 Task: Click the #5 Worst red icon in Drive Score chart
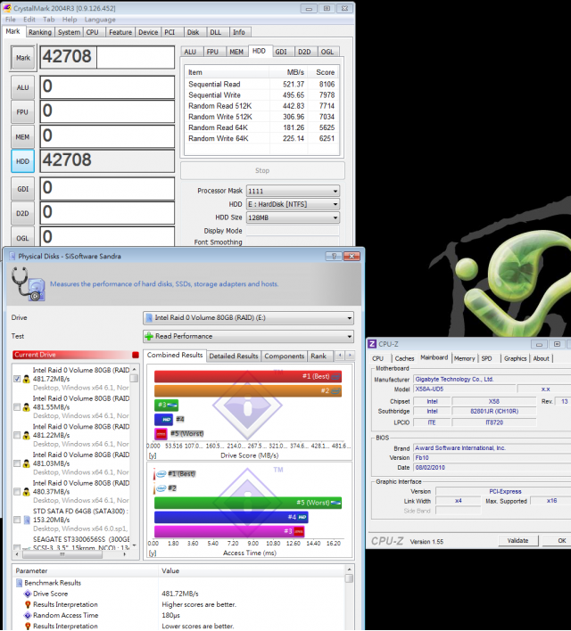click(161, 434)
